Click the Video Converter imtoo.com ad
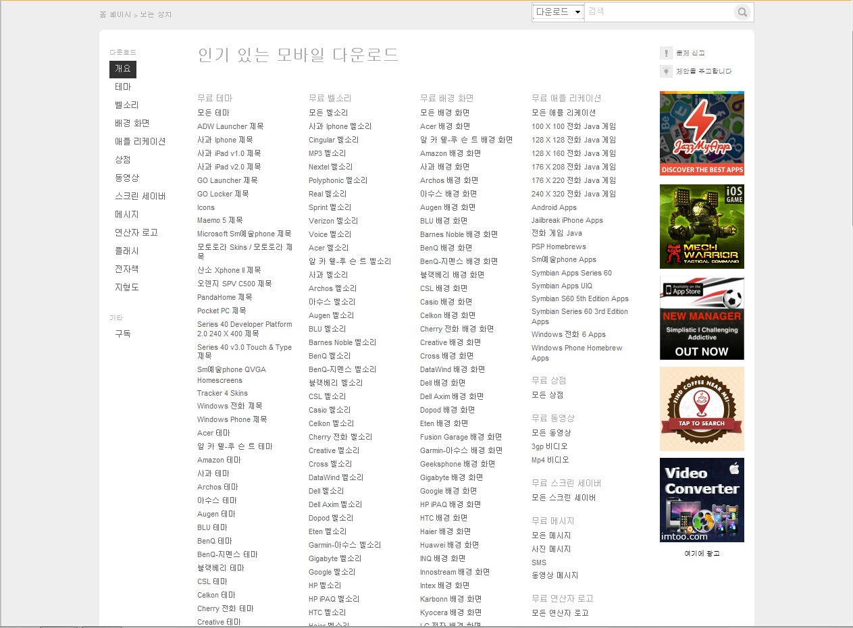The image size is (853, 628). coord(702,500)
